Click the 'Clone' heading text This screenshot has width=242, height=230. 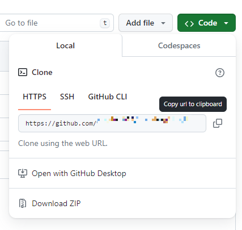coord(42,72)
